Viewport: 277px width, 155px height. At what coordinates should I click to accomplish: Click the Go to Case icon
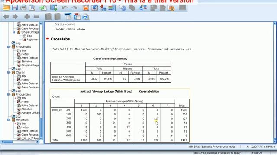click(x=94, y=8)
